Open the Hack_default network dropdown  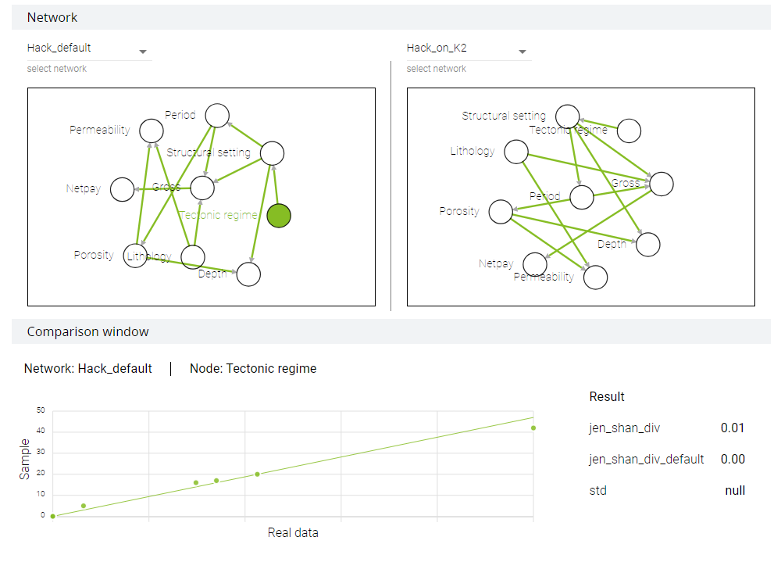coord(89,49)
